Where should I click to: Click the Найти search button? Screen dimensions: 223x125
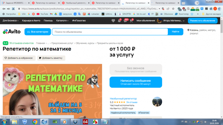[175, 32]
